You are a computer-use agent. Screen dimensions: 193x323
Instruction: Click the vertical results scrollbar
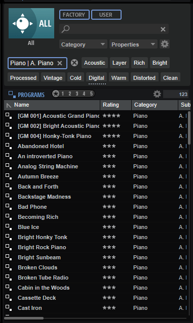pyautogui.click(x=189, y=128)
